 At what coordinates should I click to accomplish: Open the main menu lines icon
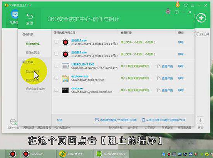pos(193,5)
